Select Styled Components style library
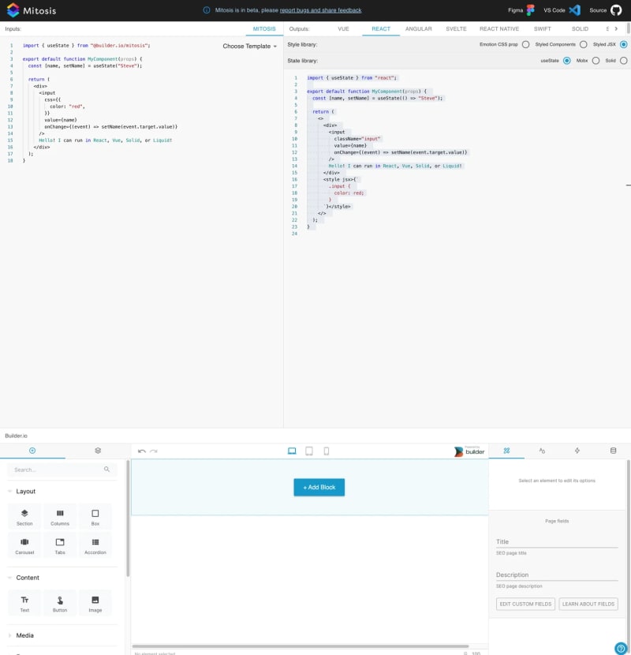The width and height of the screenshot is (631, 655). point(584,44)
